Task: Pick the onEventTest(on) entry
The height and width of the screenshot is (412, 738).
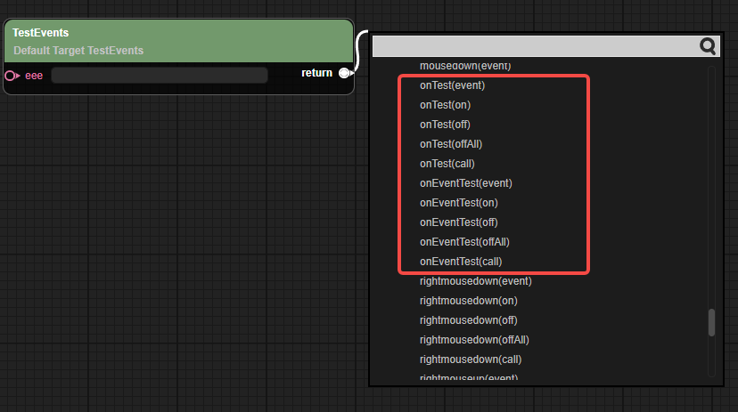Action: [458, 203]
